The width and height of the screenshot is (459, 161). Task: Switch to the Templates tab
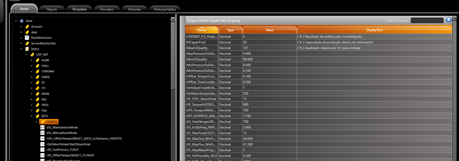click(79, 9)
